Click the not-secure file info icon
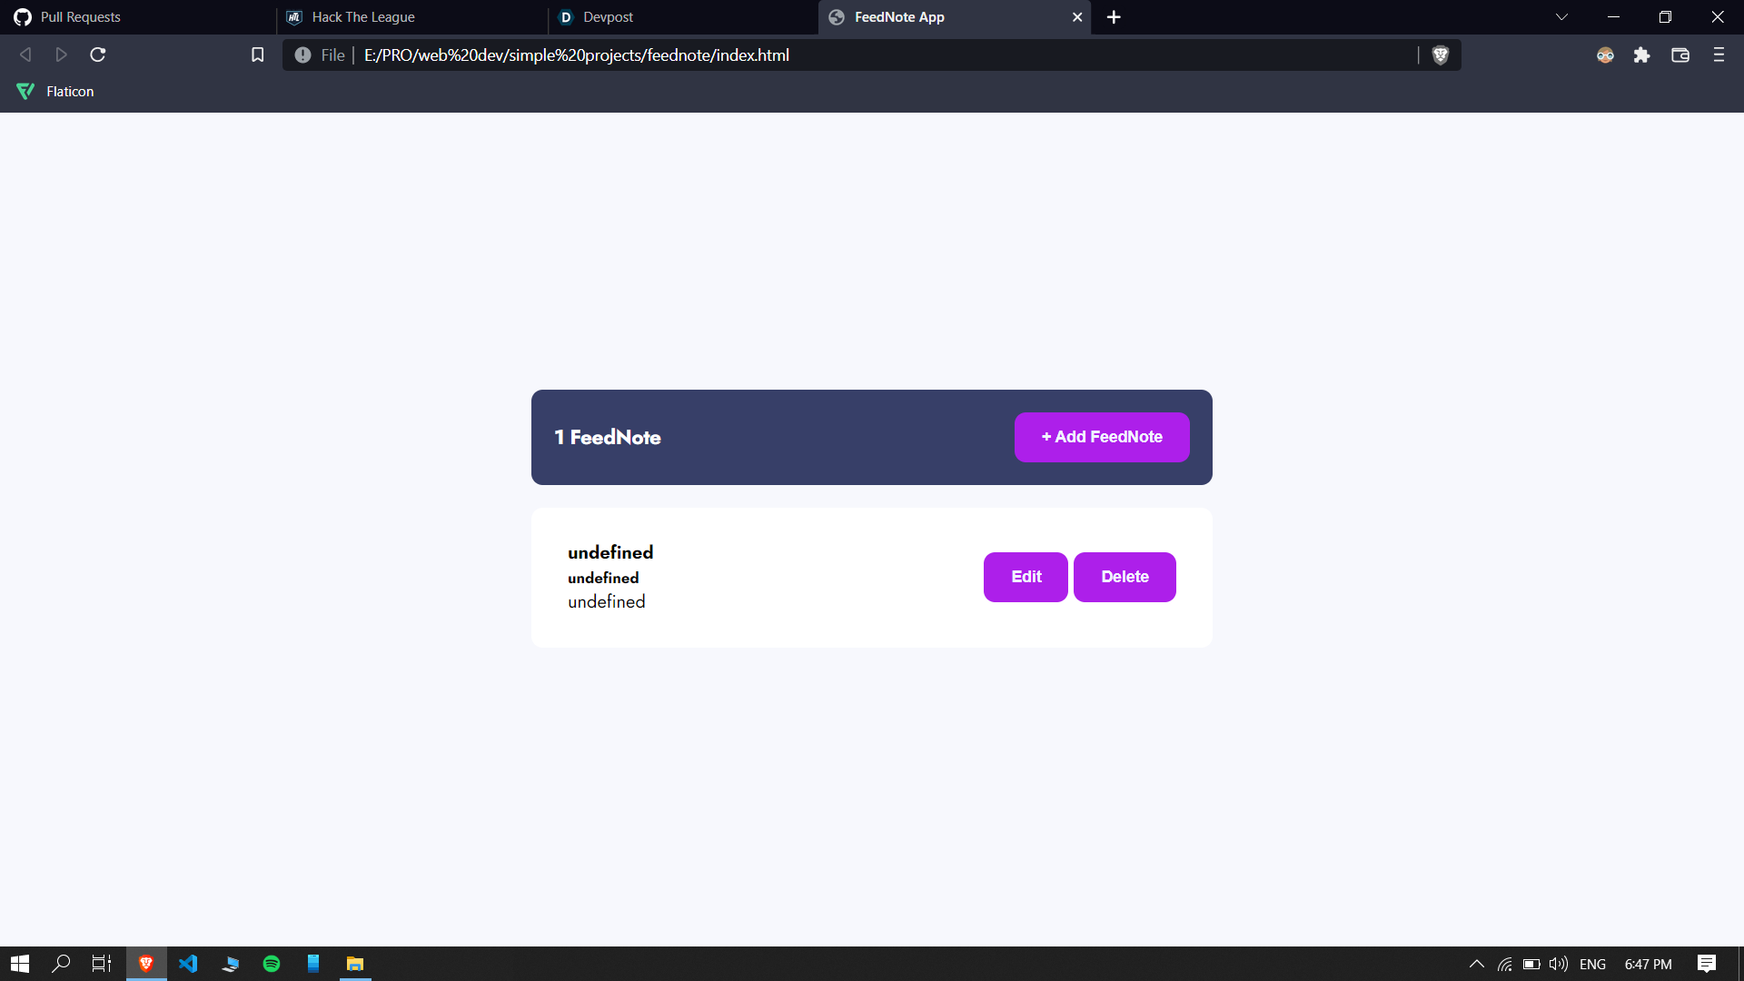1744x981 pixels. click(x=302, y=55)
